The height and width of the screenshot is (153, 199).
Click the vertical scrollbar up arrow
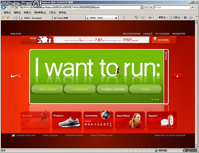pyautogui.click(x=196, y=22)
